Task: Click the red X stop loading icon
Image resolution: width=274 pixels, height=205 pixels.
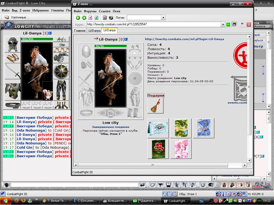Action: coord(90,18)
